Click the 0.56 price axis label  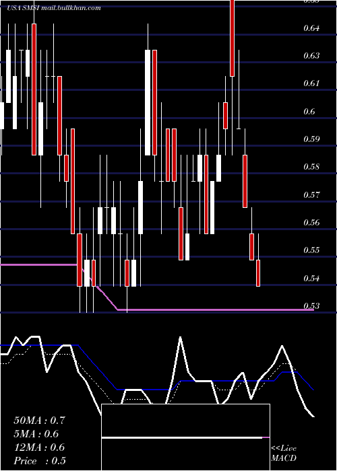coord(311,223)
